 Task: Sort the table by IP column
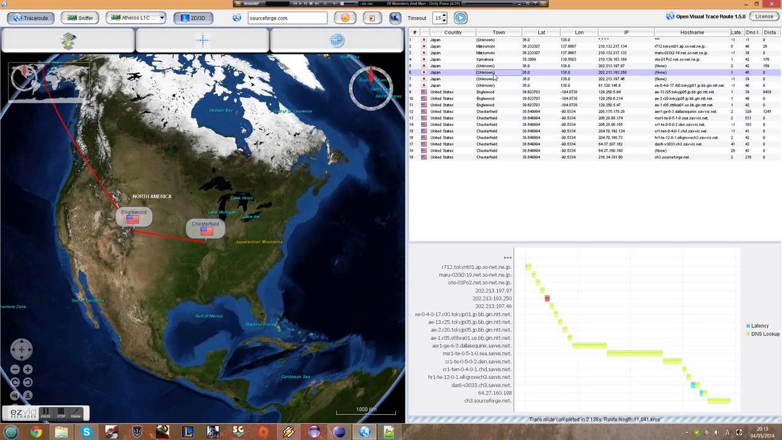[626, 32]
